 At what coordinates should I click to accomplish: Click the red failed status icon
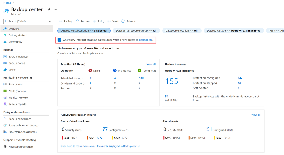[90, 70]
